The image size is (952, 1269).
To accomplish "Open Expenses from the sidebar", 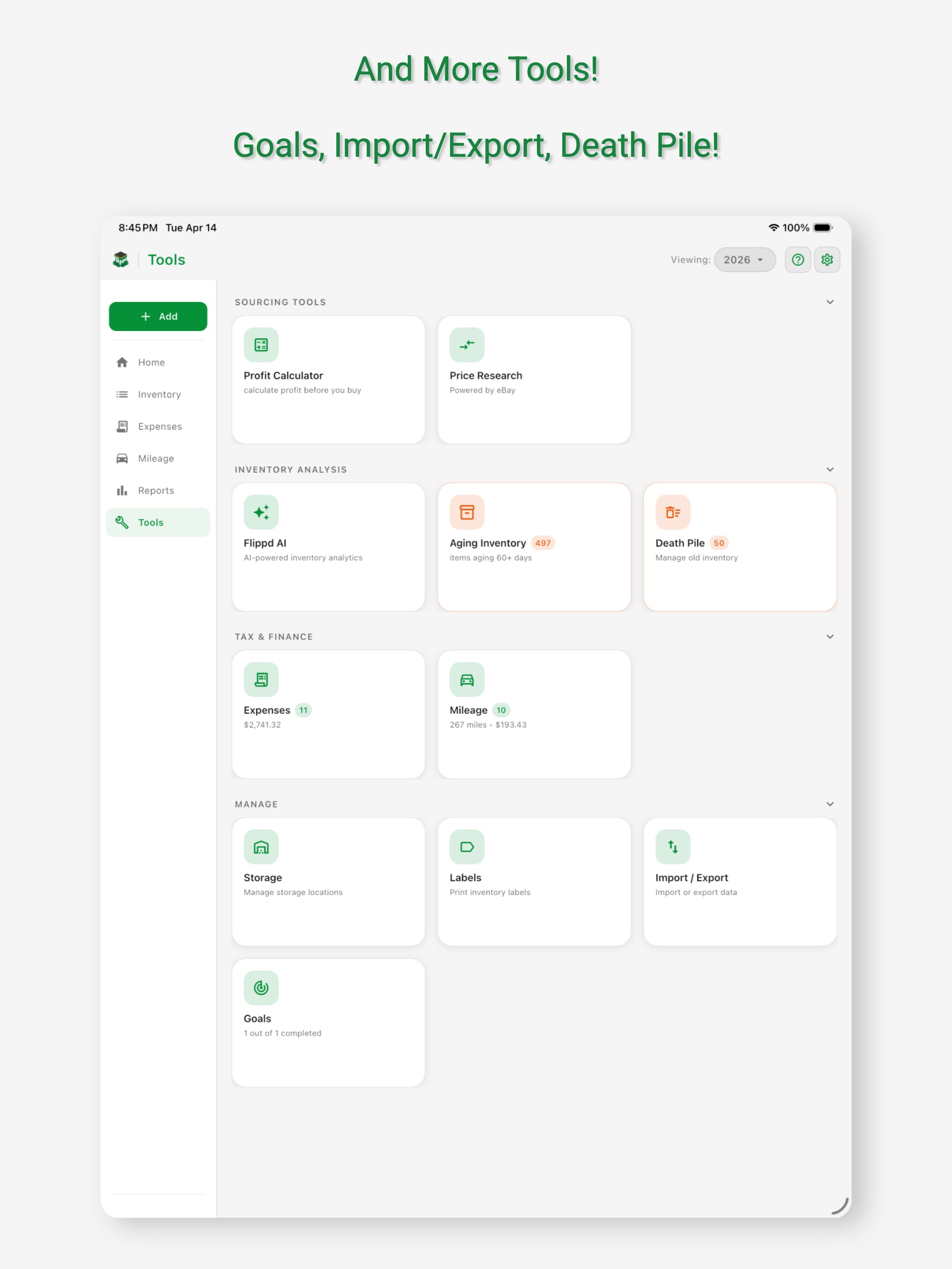I will click(158, 427).
